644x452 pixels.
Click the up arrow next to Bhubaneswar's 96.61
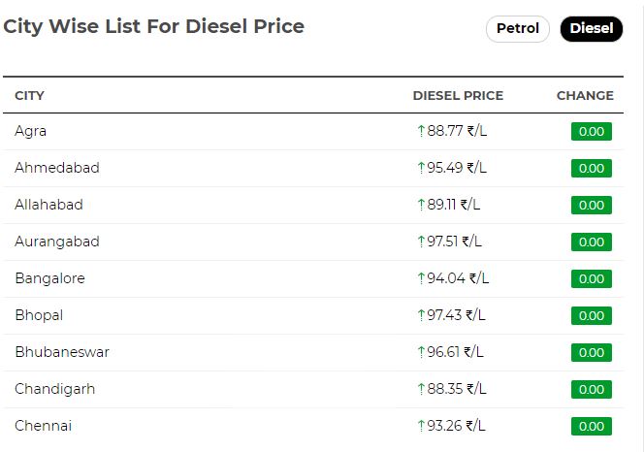point(421,352)
